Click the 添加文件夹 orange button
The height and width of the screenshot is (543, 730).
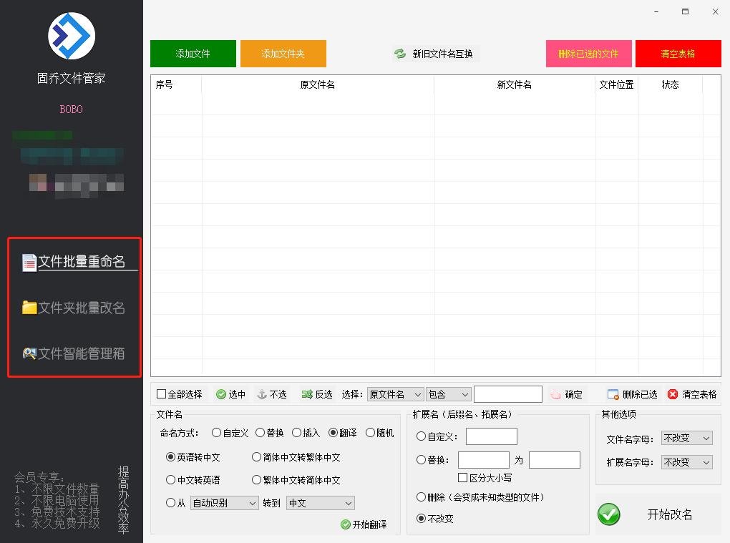283,53
